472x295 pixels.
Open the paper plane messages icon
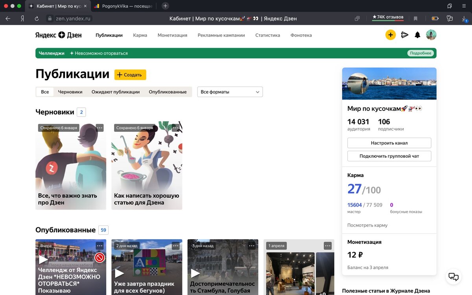(404, 35)
